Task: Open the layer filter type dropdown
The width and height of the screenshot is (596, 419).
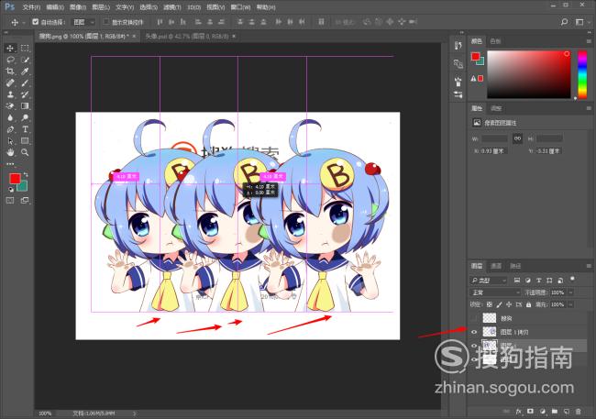Action: tap(489, 281)
